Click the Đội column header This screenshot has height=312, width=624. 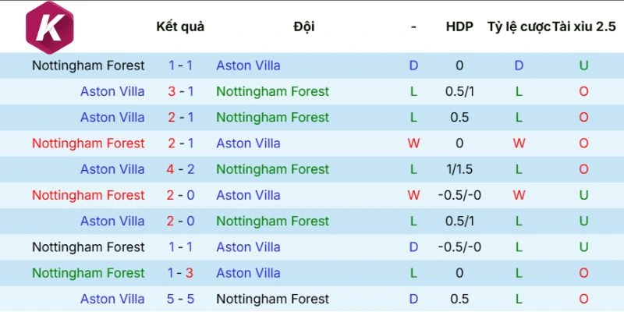pos(304,27)
